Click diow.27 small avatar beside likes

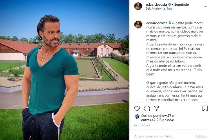[x=137, y=116]
